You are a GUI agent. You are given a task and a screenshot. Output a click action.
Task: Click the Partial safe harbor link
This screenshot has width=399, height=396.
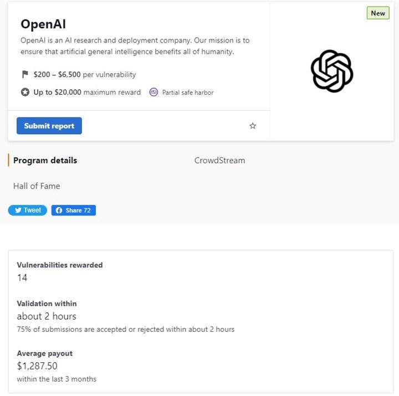click(188, 92)
